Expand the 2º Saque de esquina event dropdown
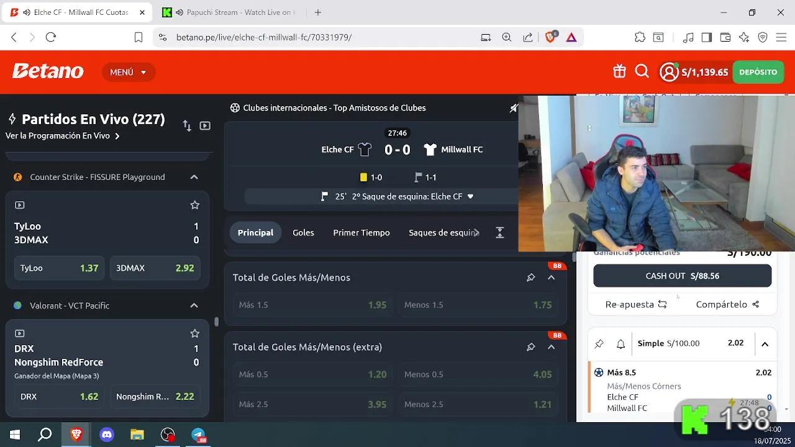The width and height of the screenshot is (795, 447). (x=470, y=197)
